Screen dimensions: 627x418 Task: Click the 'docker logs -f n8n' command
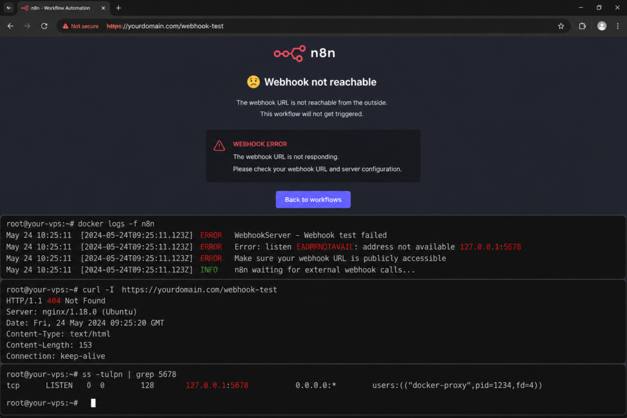116,224
